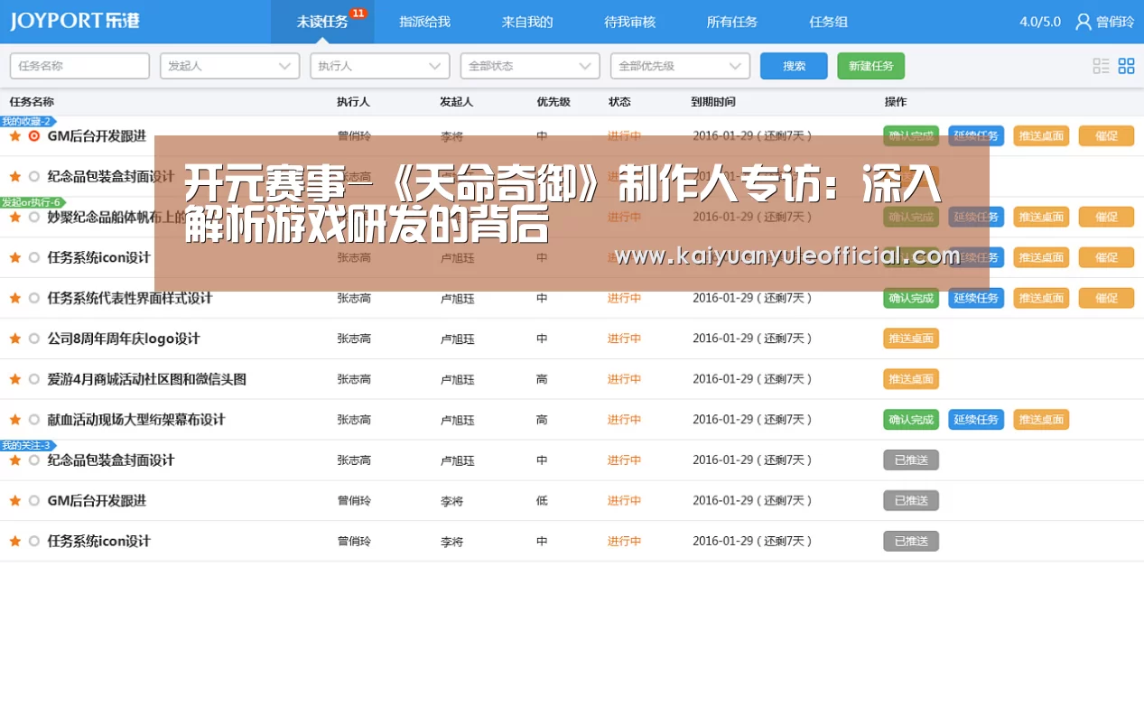The height and width of the screenshot is (715, 1144).
Task: Click into the 任务名称 search field
Action: click(x=79, y=66)
